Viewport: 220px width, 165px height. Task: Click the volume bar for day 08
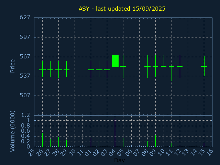point(147,144)
